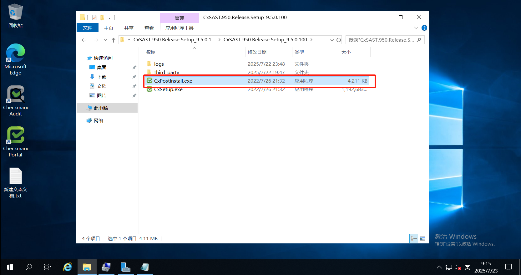Open the Recycle Bin desktop icon

point(15,16)
